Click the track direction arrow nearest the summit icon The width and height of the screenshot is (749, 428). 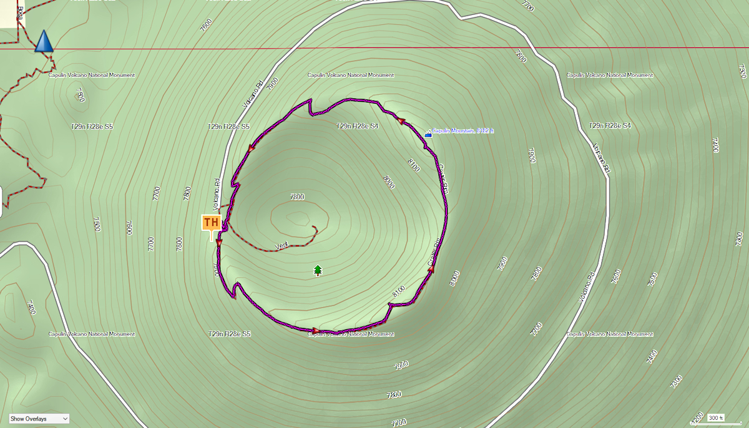click(399, 121)
